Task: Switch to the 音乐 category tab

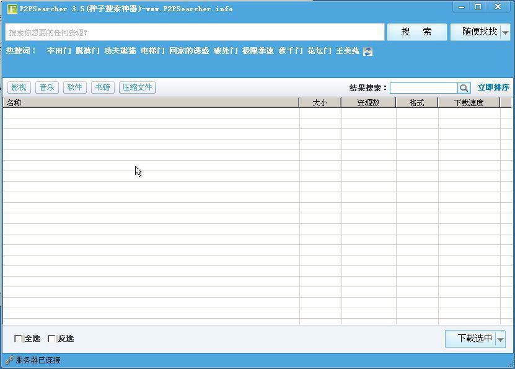Action: point(46,87)
